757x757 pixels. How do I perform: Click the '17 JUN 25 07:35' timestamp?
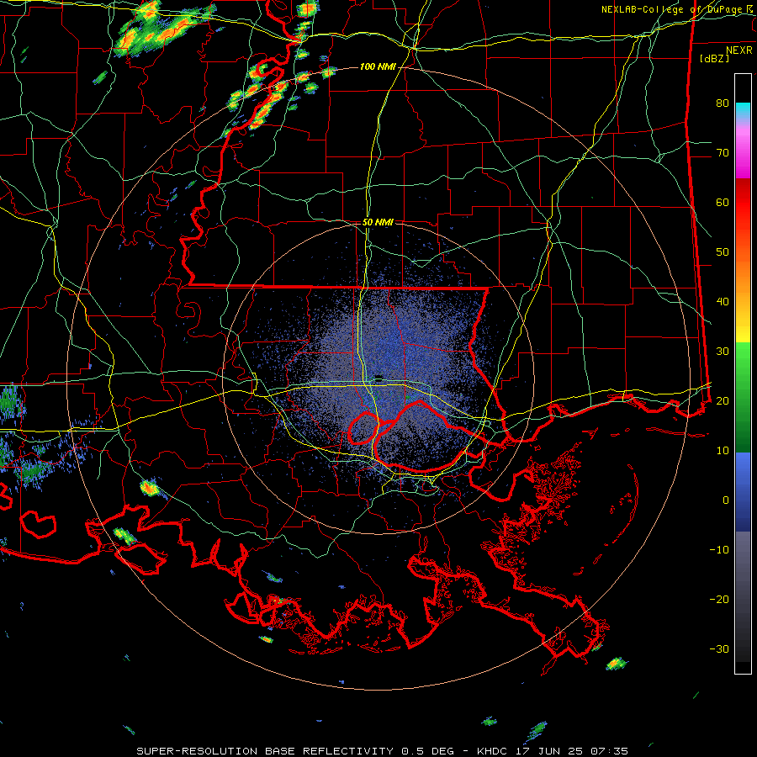573,751
